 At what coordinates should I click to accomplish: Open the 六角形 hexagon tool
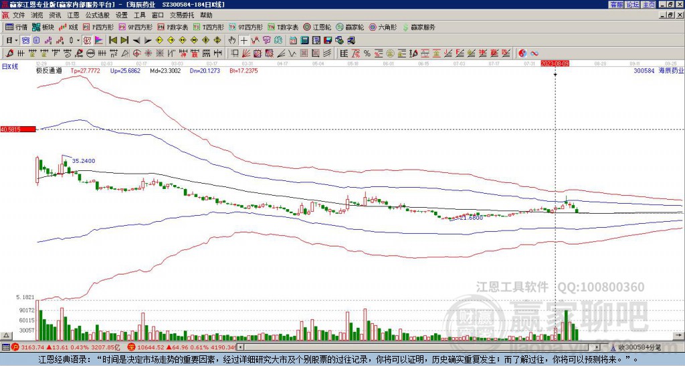[x=383, y=27]
